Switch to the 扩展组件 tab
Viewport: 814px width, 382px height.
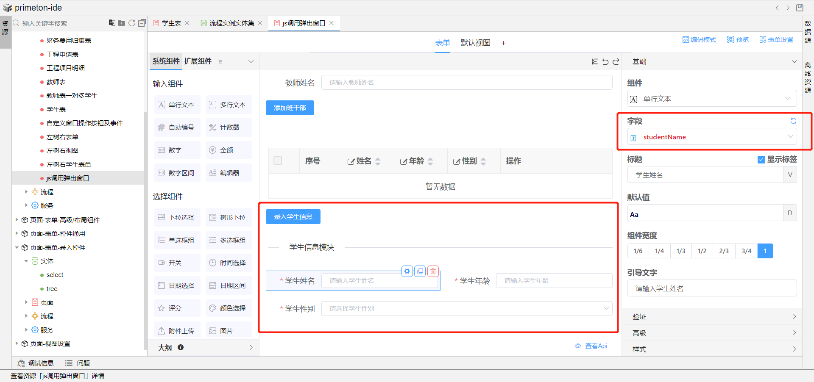click(x=198, y=61)
